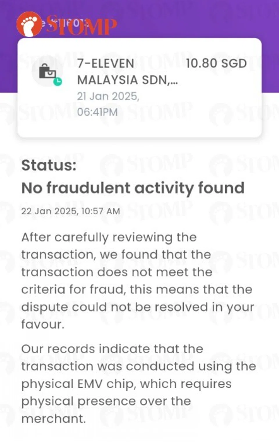Tap the 21 Jan 2025 transaction date
The image size is (279, 442).
click(108, 96)
